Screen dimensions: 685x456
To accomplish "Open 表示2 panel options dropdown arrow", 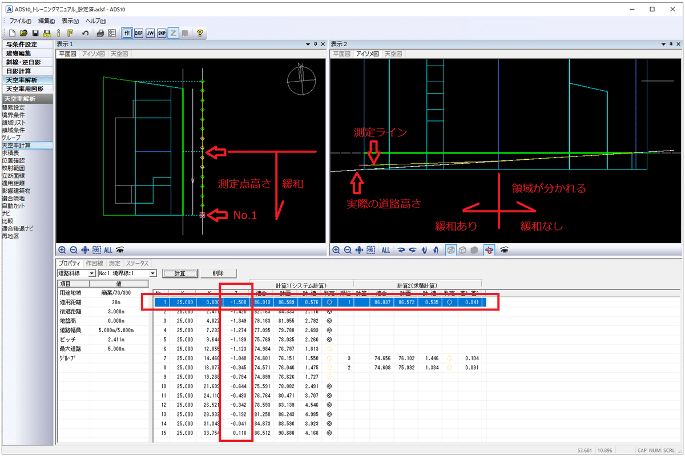I will pyautogui.click(x=663, y=45).
